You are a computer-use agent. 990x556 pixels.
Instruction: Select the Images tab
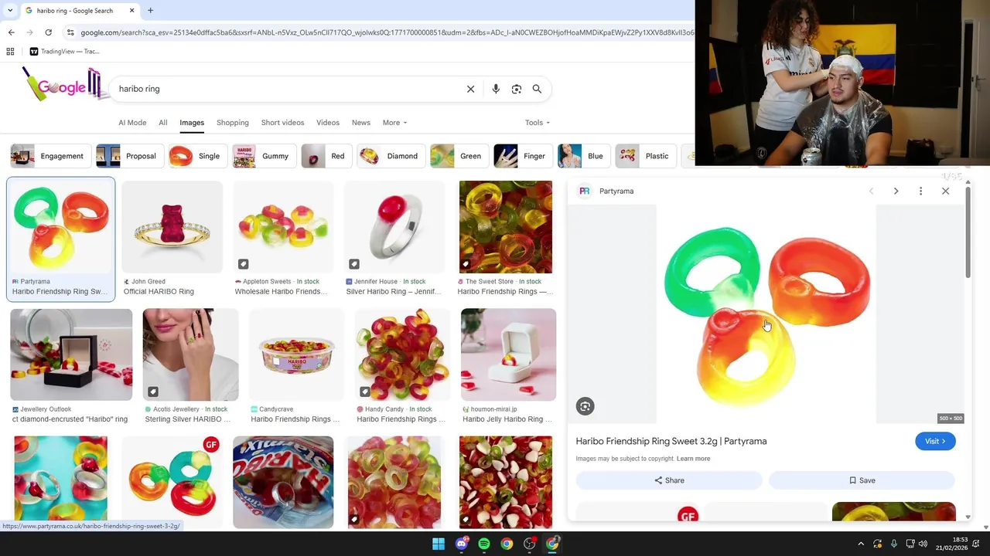pyautogui.click(x=192, y=123)
